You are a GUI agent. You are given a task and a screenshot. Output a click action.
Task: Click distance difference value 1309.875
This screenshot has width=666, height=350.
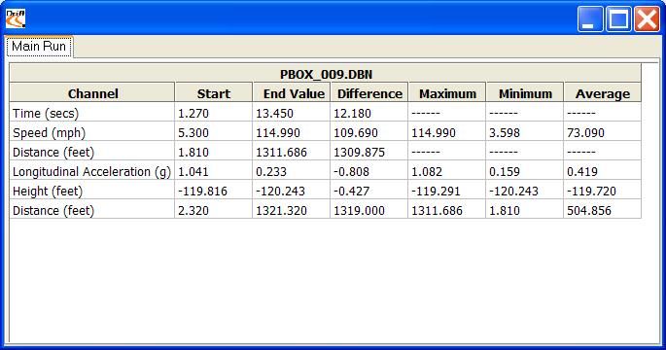(359, 152)
